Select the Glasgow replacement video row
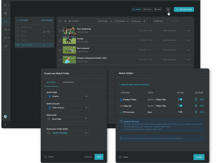217x163 pixels. click(60, 60)
